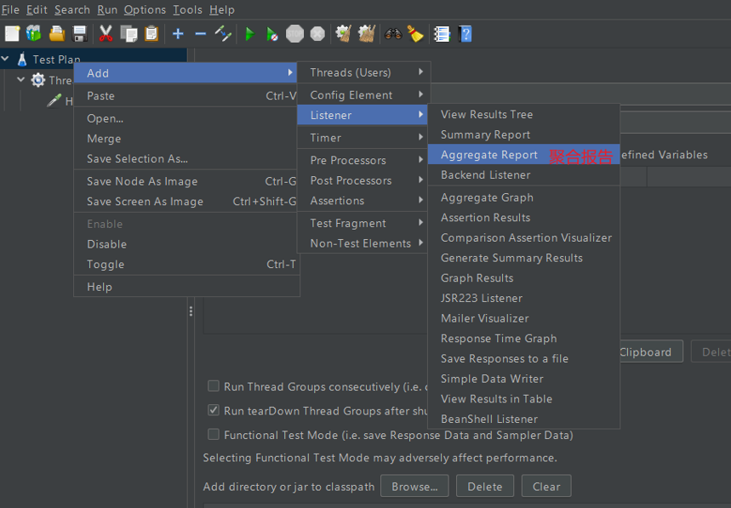Toggle Run Thread Groups consecutively checkbox
Screen dimensions: 731x508
[214, 386]
